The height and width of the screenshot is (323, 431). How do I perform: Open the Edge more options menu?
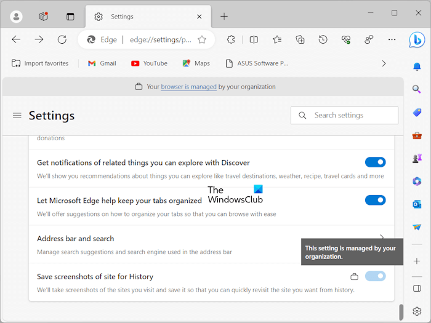pyautogui.click(x=392, y=39)
